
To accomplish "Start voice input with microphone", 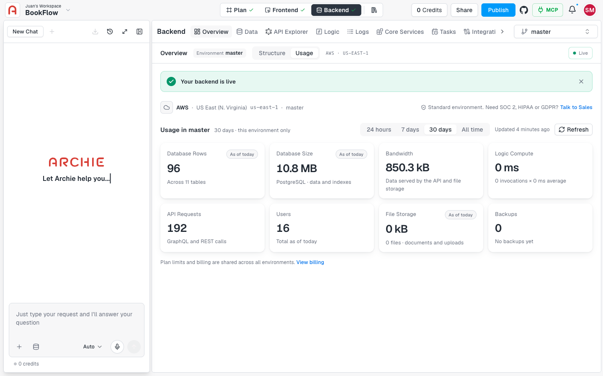I will (x=117, y=347).
